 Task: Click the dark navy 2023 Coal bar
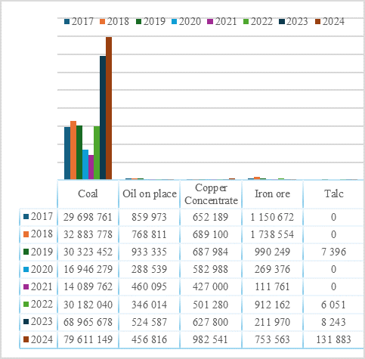(103, 118)
